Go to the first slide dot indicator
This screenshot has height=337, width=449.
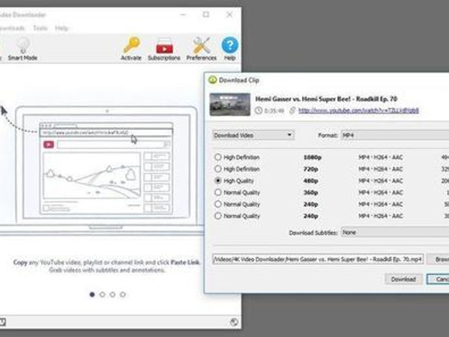tap(92, 295)
